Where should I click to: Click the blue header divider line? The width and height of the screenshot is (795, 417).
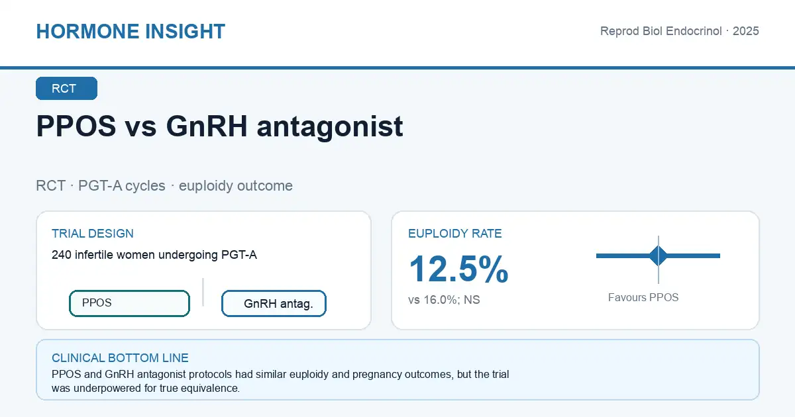(397, 68)
